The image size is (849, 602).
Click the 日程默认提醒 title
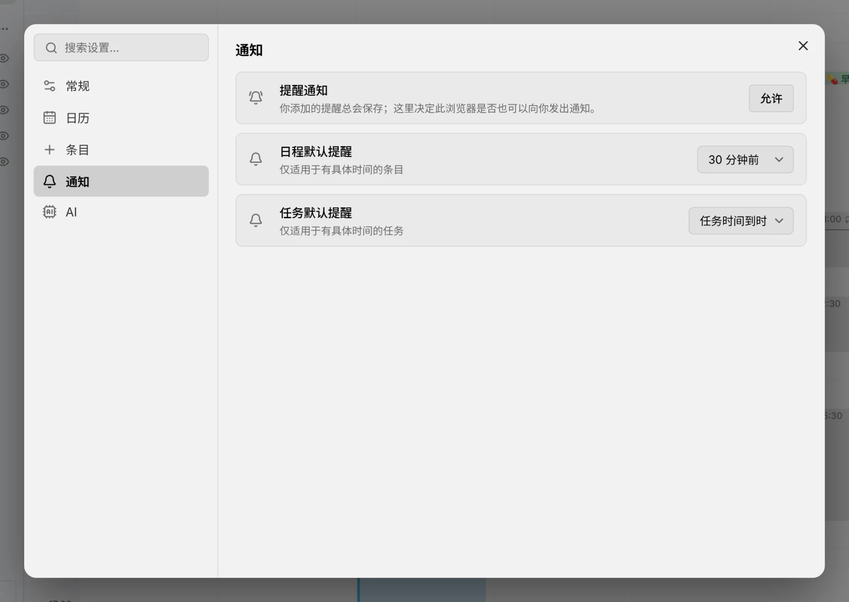tap(316, 152)
